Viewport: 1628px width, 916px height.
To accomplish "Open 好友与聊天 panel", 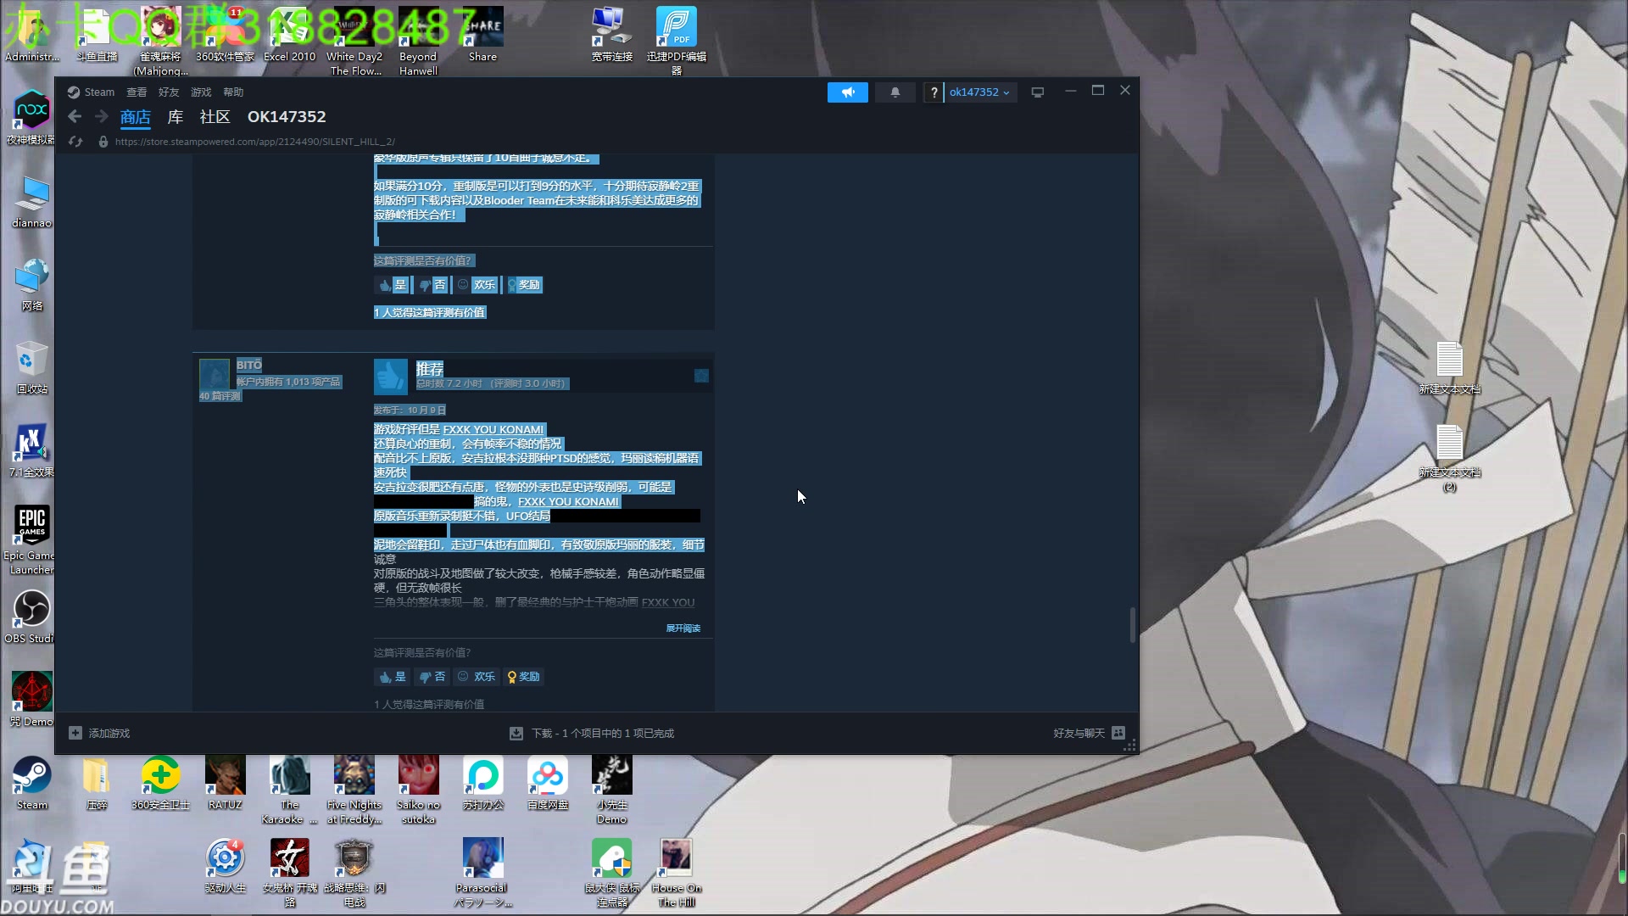I will point(1089,734).
